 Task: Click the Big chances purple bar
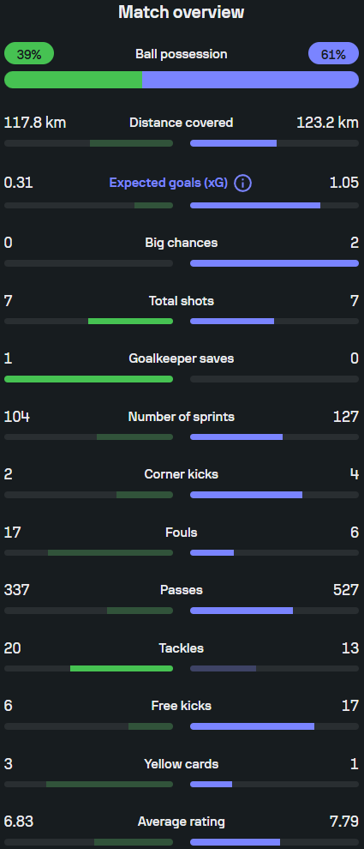pos(274,263)
